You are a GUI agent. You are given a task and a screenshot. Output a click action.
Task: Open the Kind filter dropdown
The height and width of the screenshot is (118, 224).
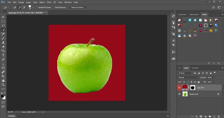(185, 73)
